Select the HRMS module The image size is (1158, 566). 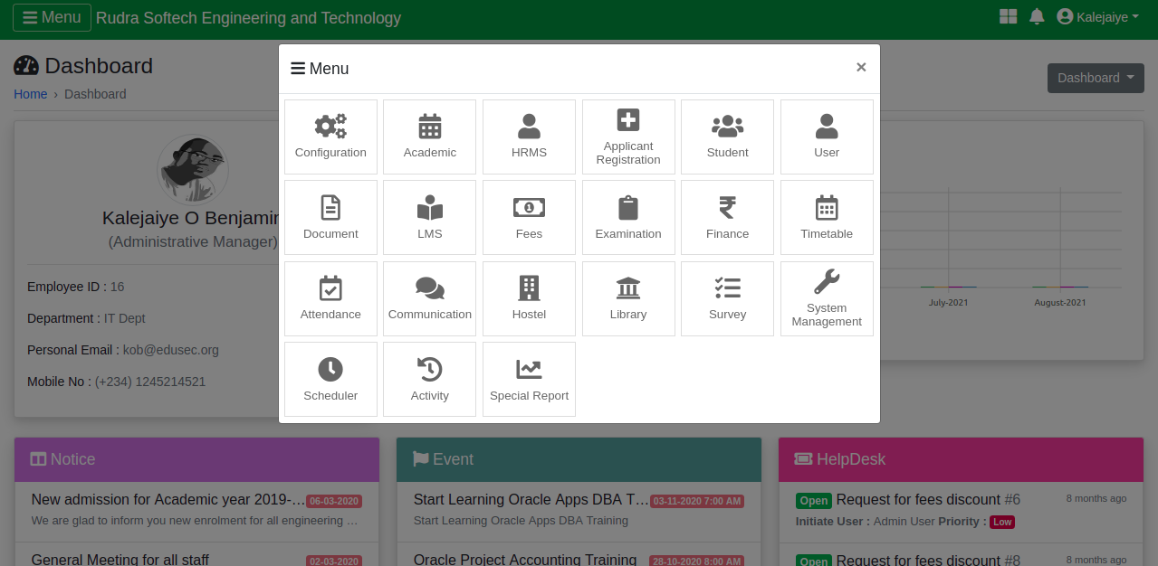529,137
